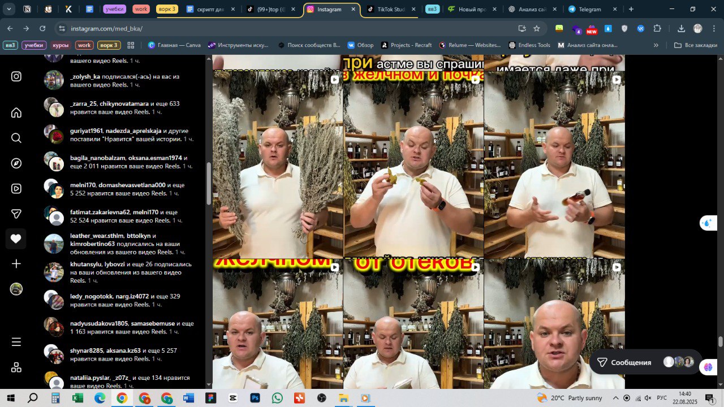Switch to the (99+)top TikTok tab
Image resolution: width=724 pixels, height=407 pixels.
click(271, 9)
